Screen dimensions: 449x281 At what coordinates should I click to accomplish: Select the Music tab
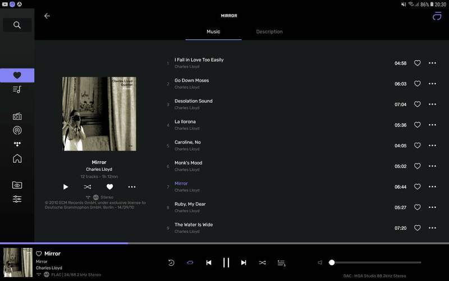pyautogui.click(x=213, y=31)
